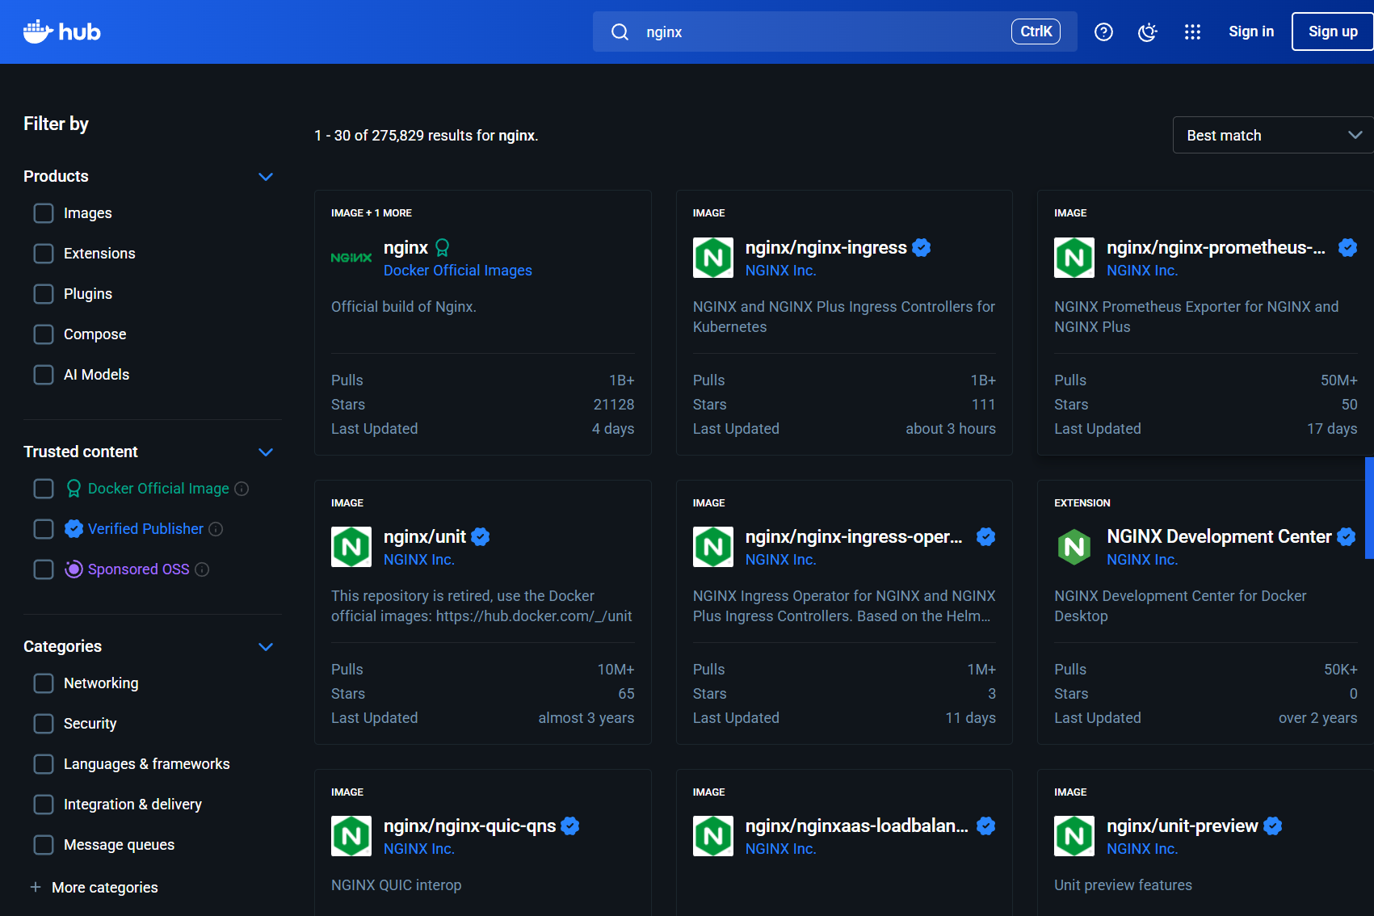Click the nginx-prometheus exporter logo icon
This screenshot has height=916, width=1374.
pos(1074,258)
